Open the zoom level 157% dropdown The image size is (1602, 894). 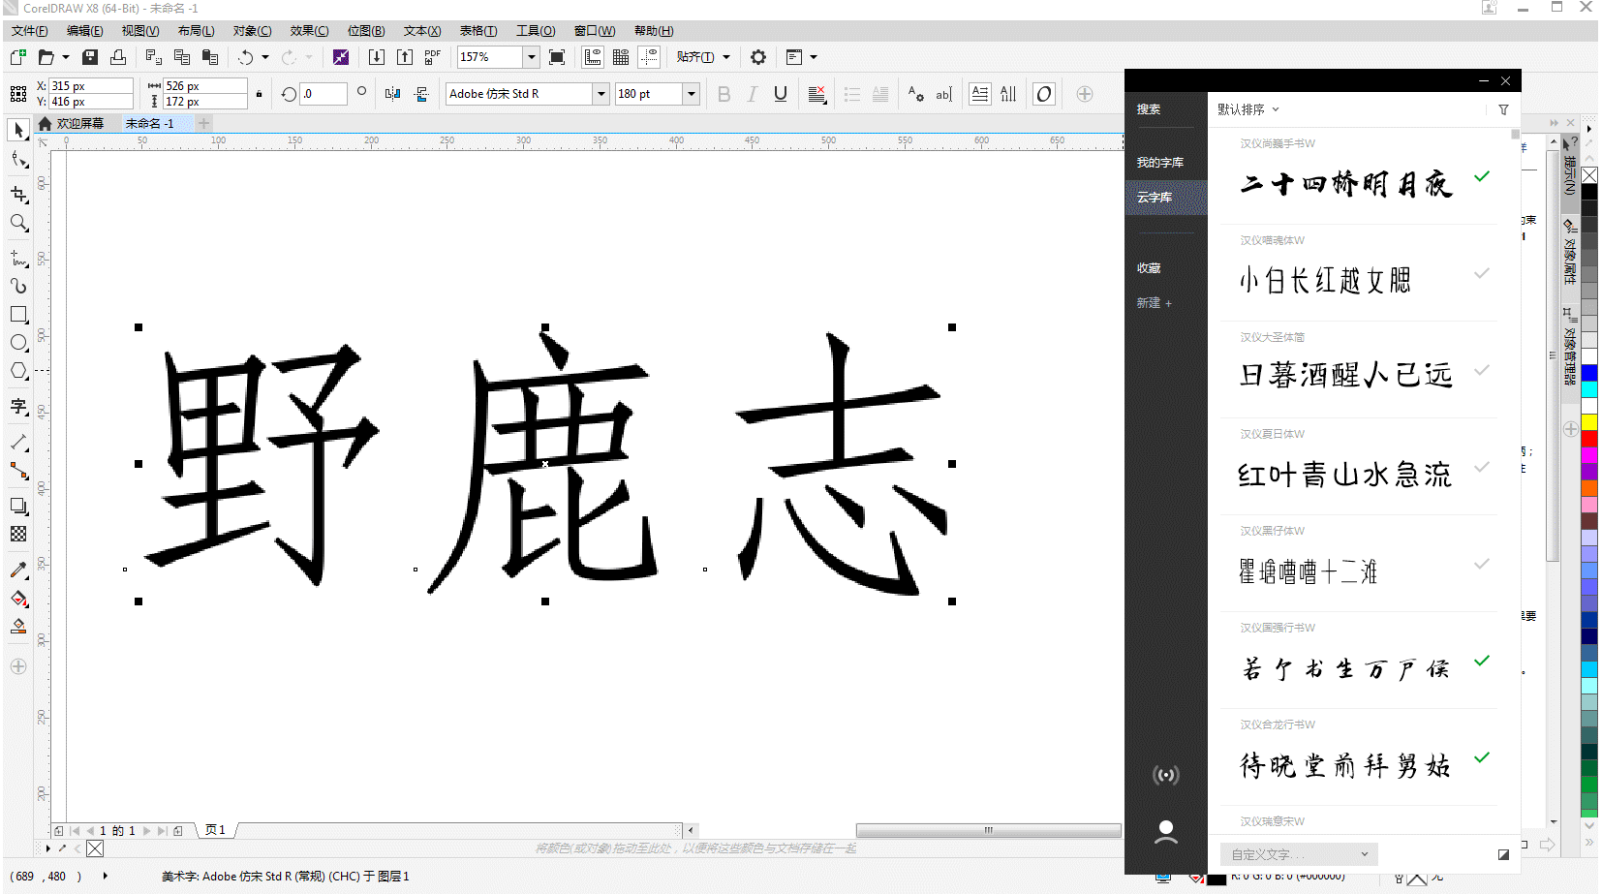click(x=532, y=57)
